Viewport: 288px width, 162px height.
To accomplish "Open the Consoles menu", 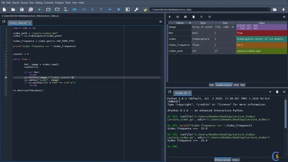I will point(49,3).
